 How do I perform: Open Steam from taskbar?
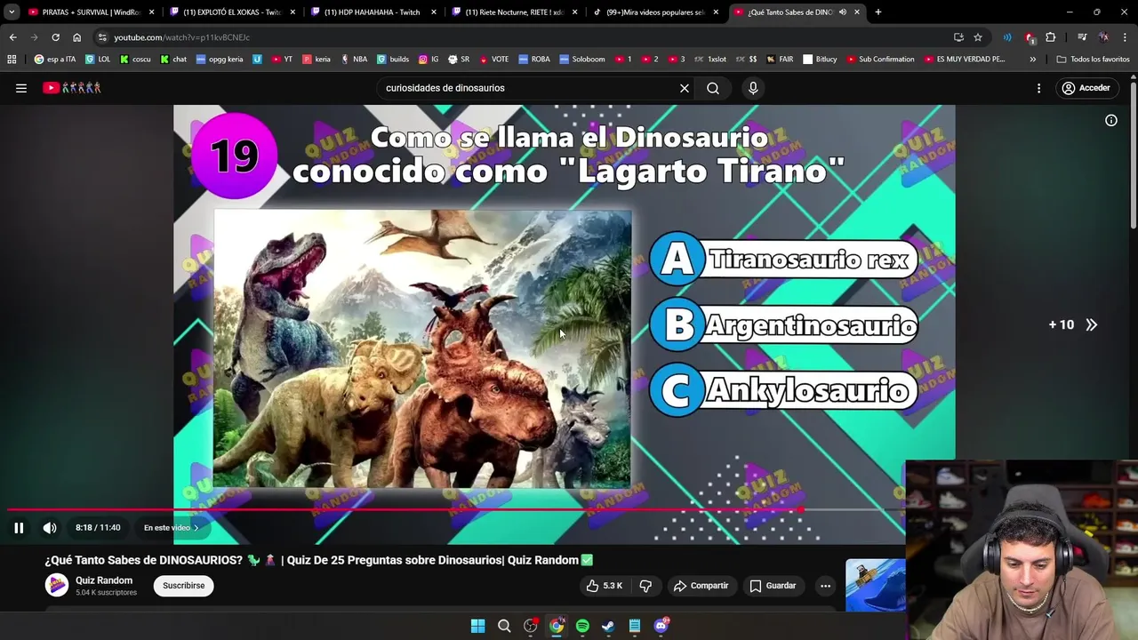click(608, 626)
